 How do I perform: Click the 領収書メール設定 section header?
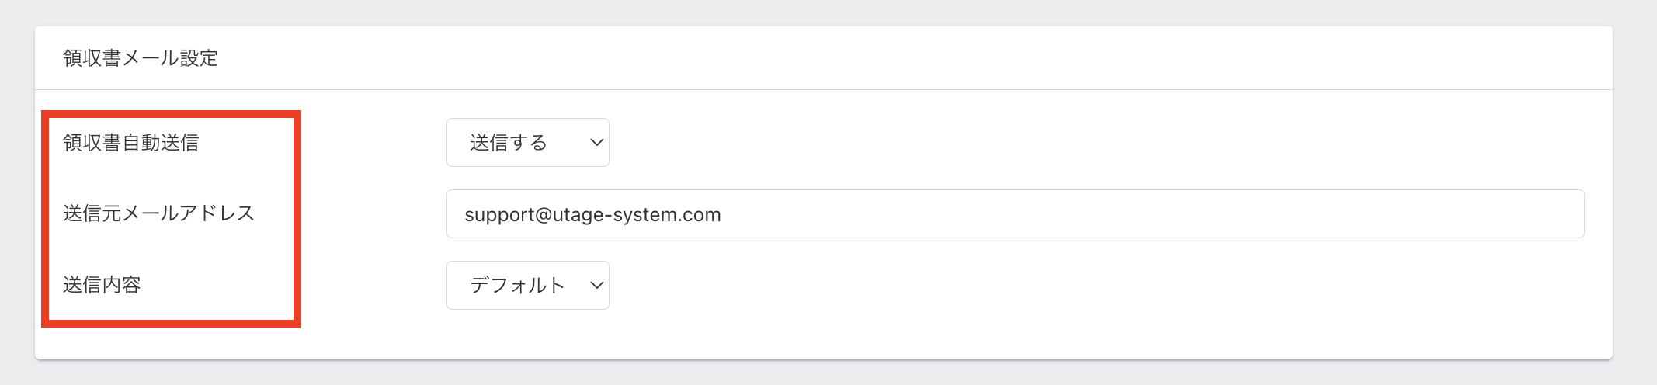[141, 58]
